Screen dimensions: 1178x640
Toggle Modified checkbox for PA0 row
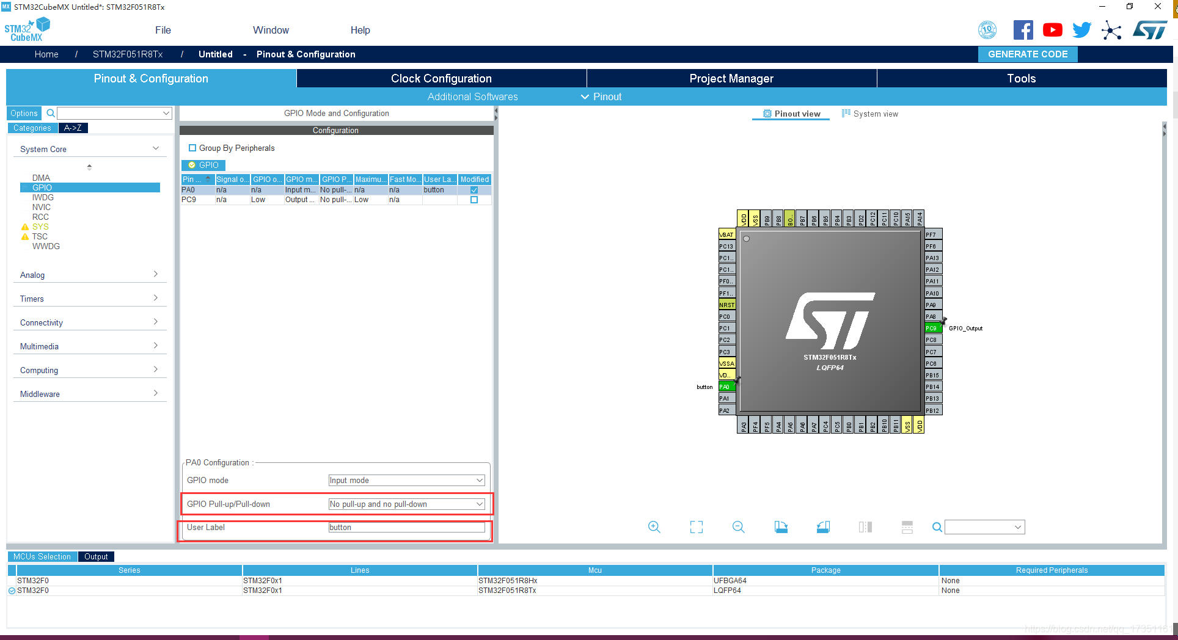pyautogui.click(x=474, y=190)
